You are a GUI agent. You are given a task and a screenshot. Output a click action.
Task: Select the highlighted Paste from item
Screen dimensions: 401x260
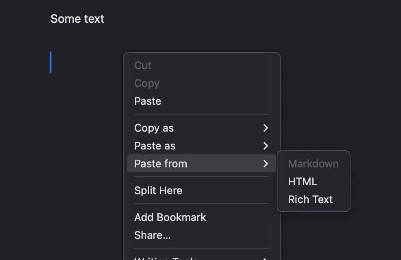point(161,164)
